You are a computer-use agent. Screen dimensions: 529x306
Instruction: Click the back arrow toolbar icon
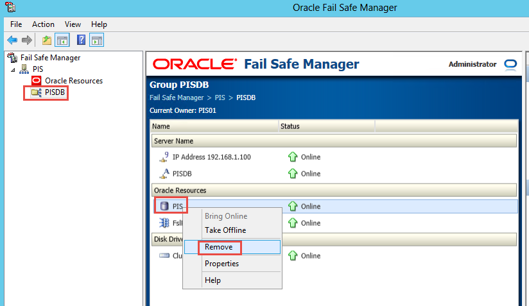12,40
